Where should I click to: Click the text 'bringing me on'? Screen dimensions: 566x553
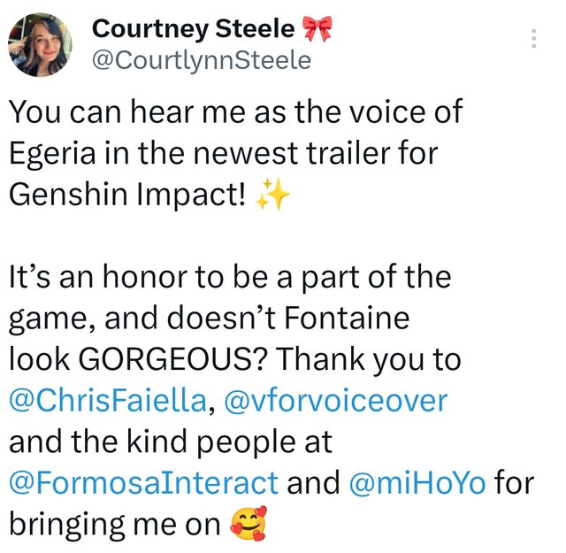(x=115, y=526)
